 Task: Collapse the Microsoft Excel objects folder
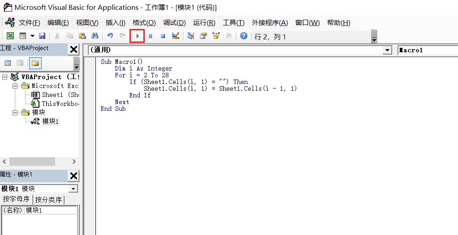click(x=15, y=86)
